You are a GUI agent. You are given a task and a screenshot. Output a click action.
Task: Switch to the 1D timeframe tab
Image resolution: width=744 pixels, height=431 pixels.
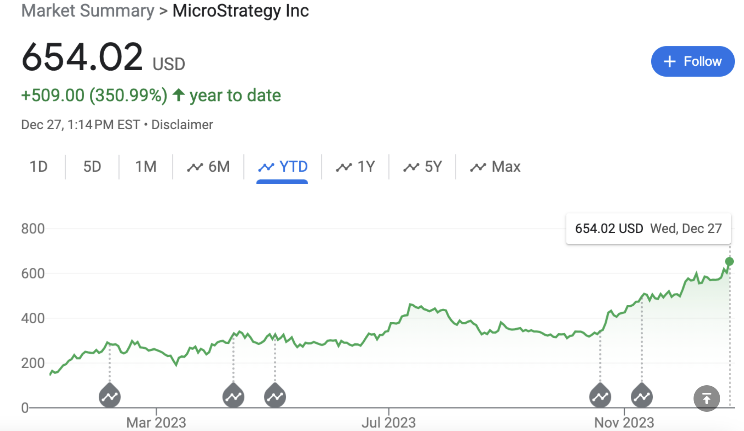point(38,167)
